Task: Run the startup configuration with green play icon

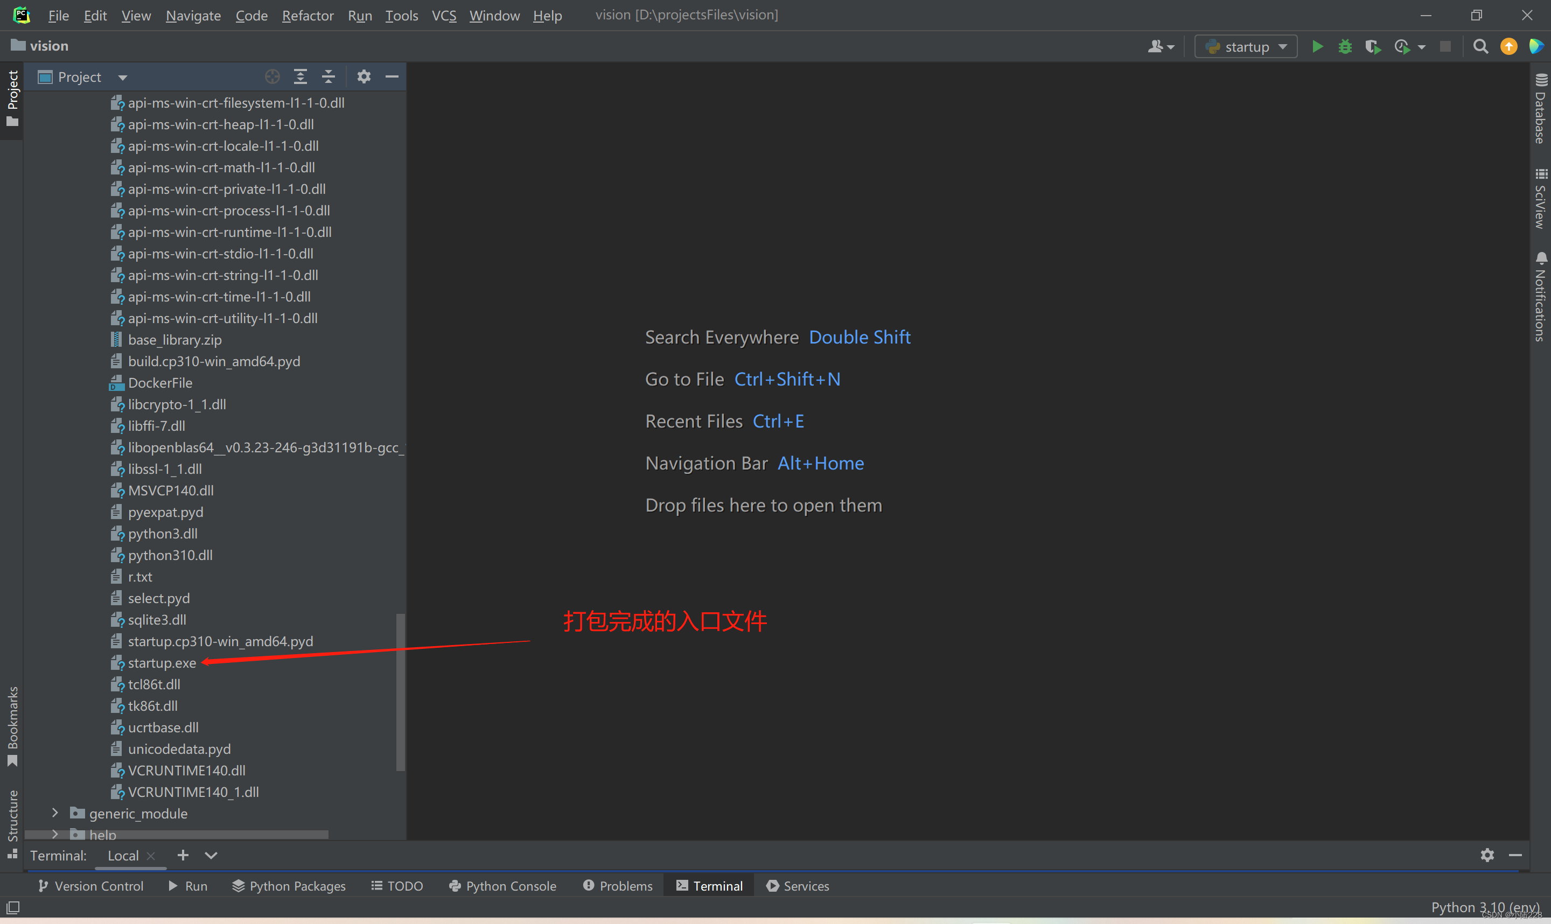Action: pos(1318,46)
